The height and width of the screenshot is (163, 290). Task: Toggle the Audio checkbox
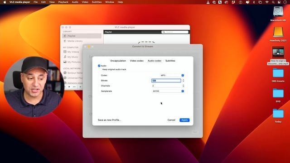99,66
